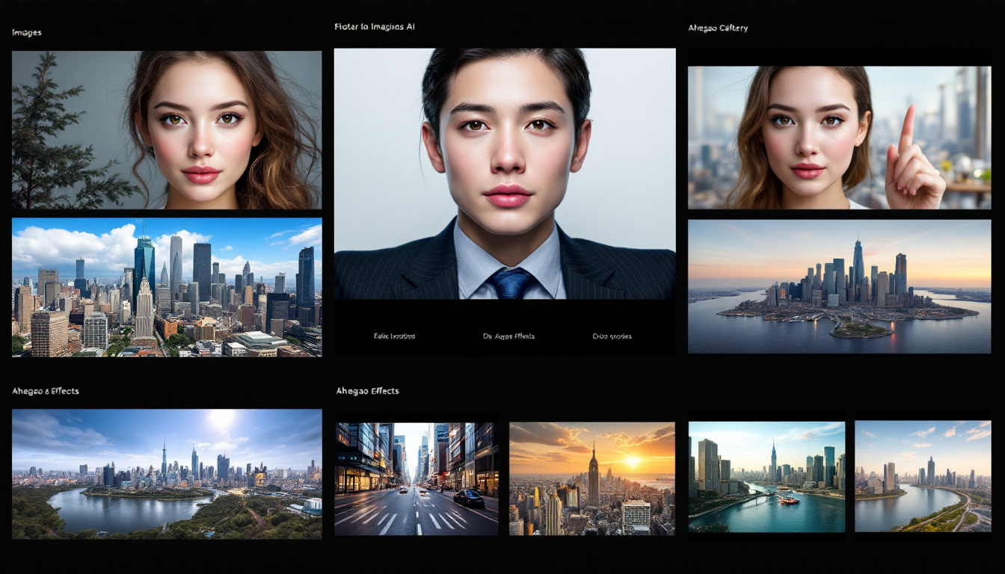1005x574 pixels.
Task: Open the panoramic city and lake image with bright sun
Action: (x=167, y=474)
